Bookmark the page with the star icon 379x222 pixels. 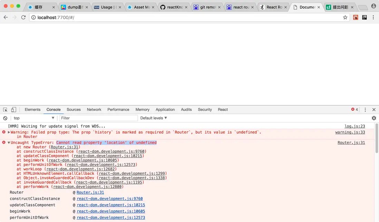pos(345,17)
